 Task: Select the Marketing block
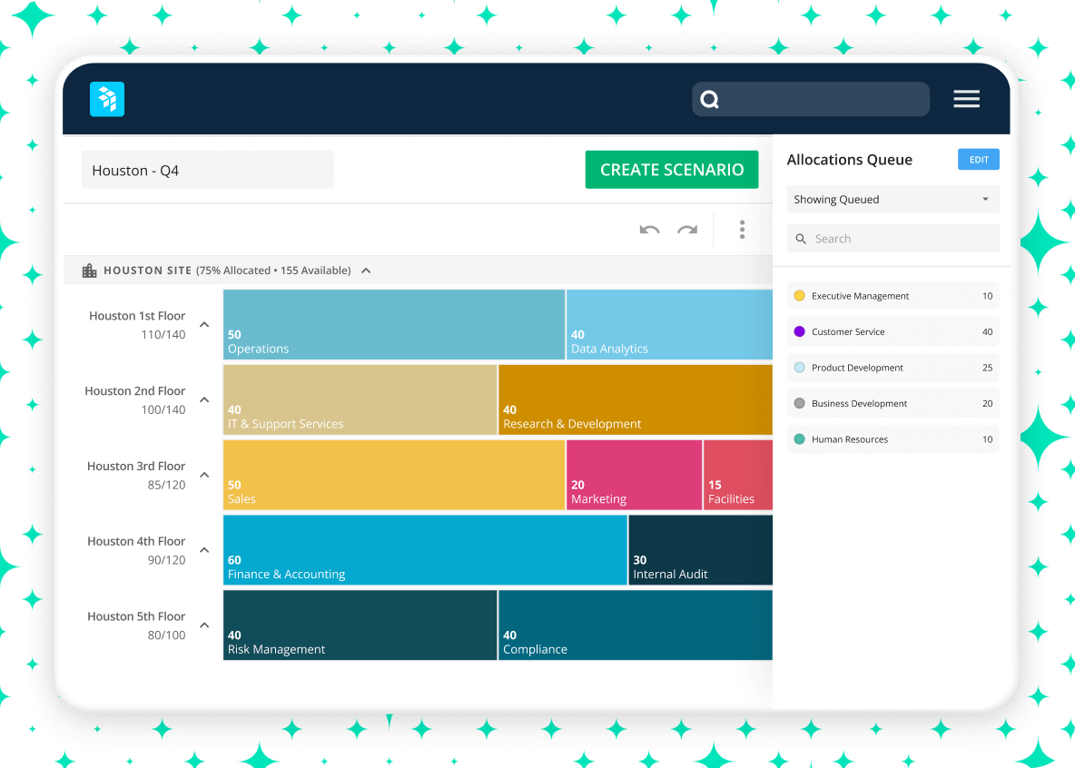point(634,475)
